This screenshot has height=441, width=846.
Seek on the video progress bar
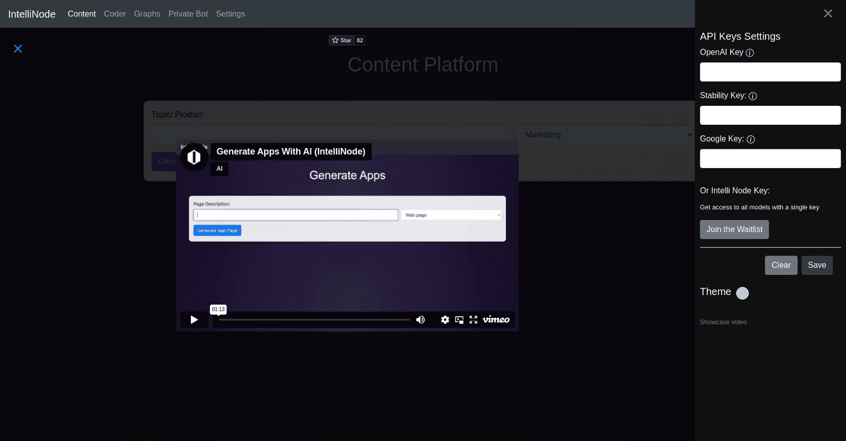click(314, 320)
